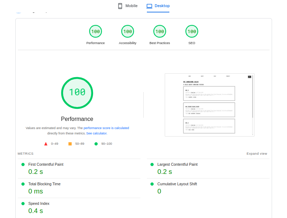
Task: Click the Performance label under top gauge
Action: pyautogui.click(x=96, y=43)
